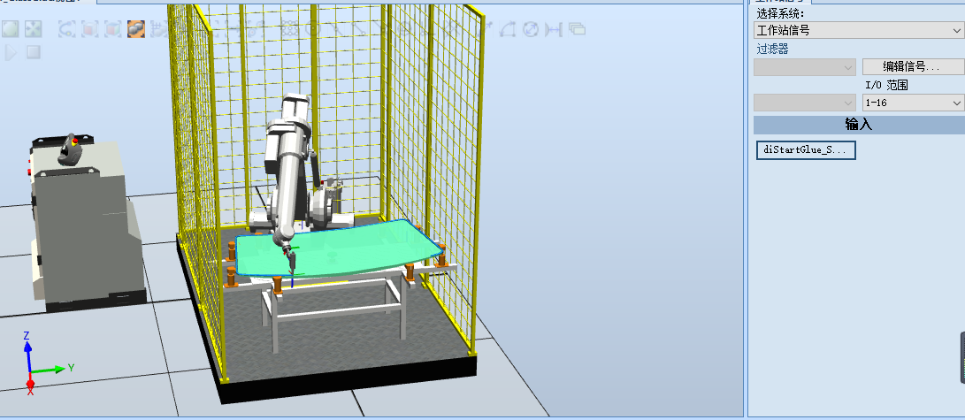Screen dimensions: 965x420
Task: Open the greyed filter dropdown under 过滤器
Action: [805, 67]
